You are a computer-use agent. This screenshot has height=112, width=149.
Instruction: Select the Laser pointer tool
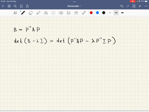(x=84, y=13)
